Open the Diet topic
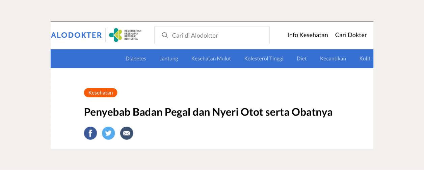 click(x=302, y=58)
